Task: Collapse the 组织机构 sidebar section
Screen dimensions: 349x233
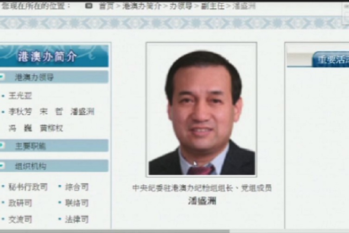Action: pyautogui.click(x=31, y=166)
